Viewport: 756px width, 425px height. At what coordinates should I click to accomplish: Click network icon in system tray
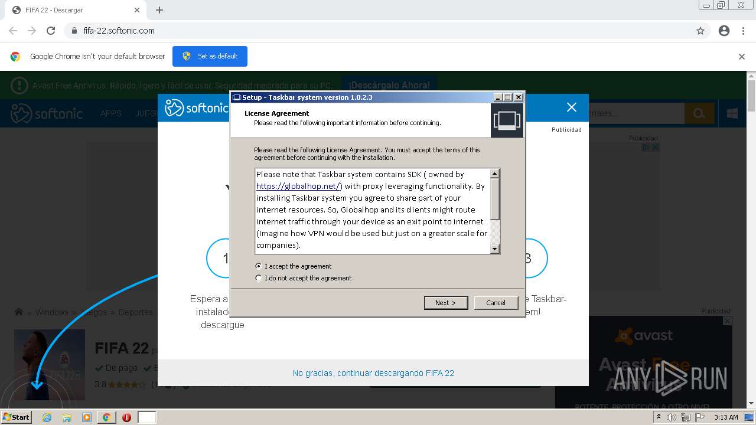point(686,417)
